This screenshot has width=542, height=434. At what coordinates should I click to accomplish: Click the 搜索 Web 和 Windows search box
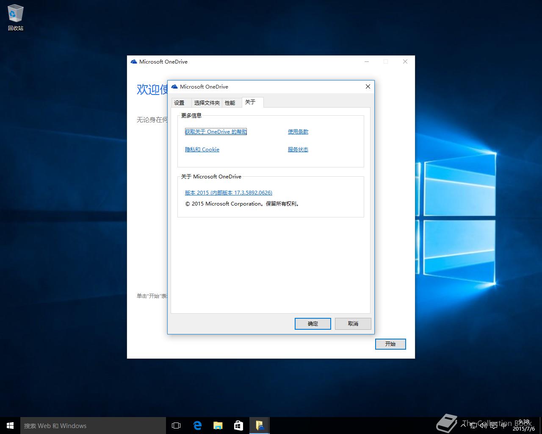pos(93,426)
